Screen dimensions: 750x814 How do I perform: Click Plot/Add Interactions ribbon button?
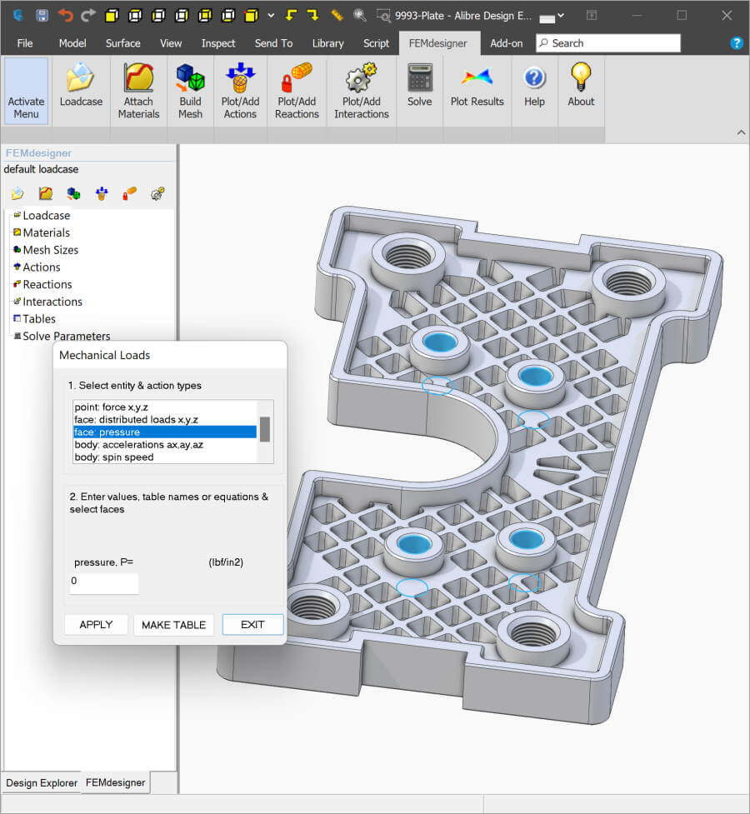pos(362,91)
